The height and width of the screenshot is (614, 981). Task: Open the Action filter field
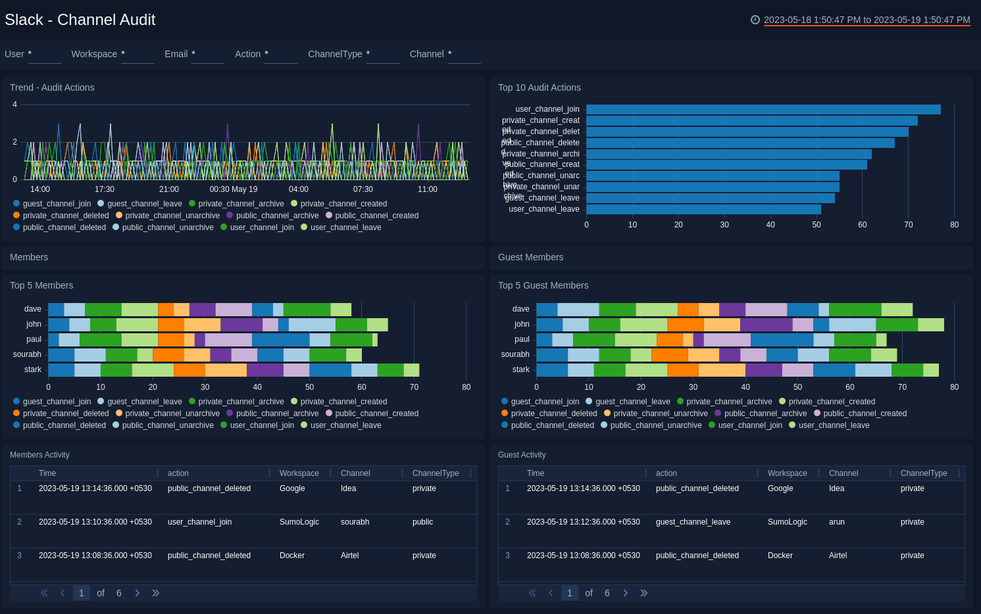[x=281, y=58]
